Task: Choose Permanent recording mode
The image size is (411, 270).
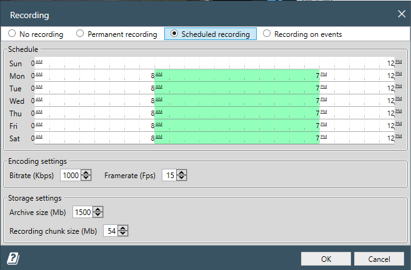Action: 79,34
